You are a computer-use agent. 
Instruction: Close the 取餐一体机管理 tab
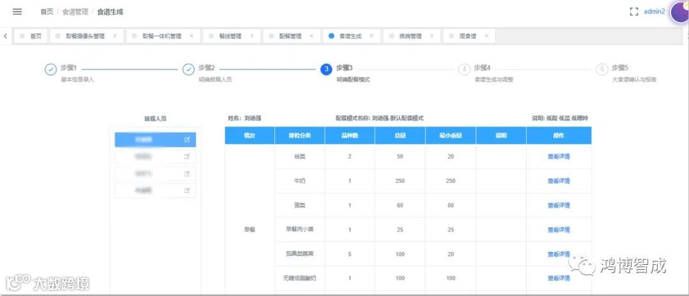(191, 36)
